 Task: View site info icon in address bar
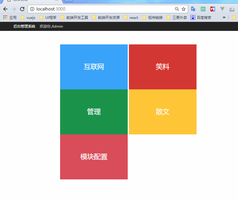32,9
